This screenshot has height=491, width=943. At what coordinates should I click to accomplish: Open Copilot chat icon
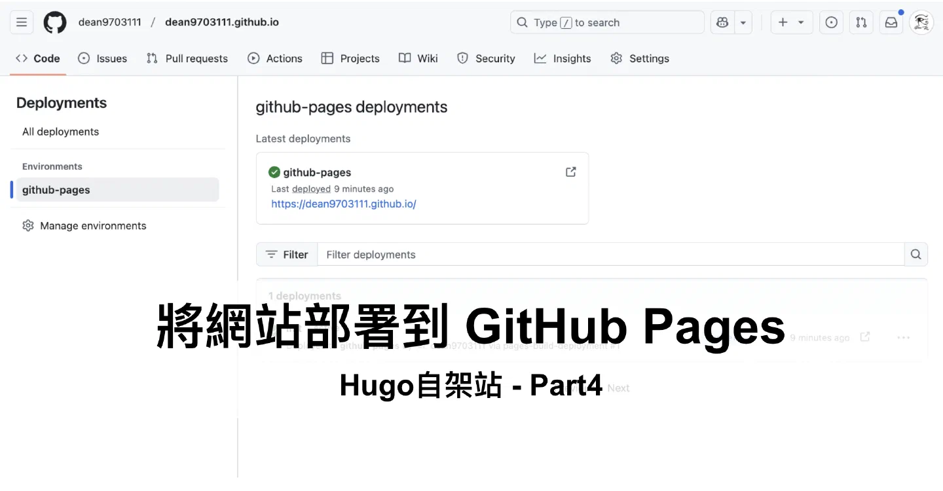[x=722, y=22]
